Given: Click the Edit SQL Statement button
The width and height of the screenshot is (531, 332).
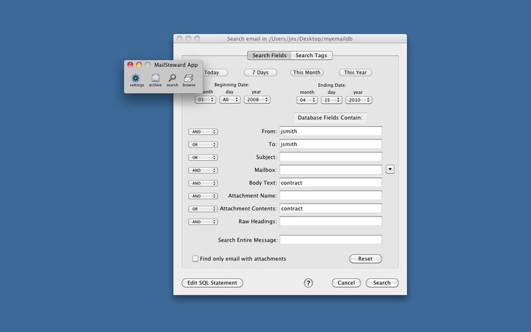Looking at the screenshot, I should 212,283.
